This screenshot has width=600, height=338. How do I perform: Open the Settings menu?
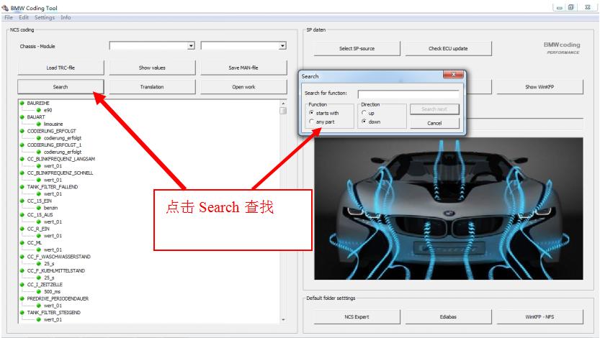pos(45,17)
